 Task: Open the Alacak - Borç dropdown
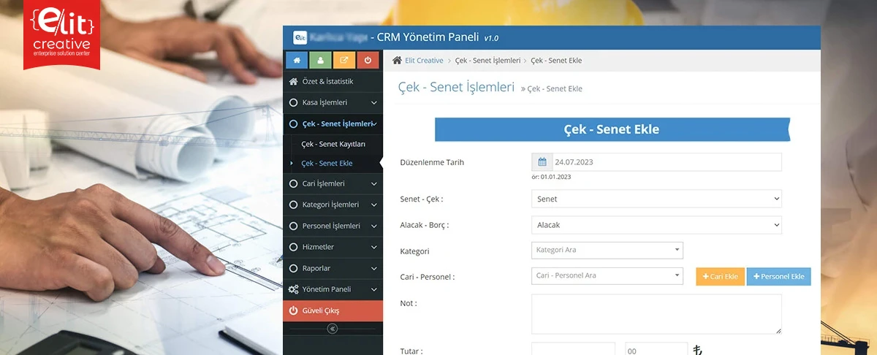656,226
